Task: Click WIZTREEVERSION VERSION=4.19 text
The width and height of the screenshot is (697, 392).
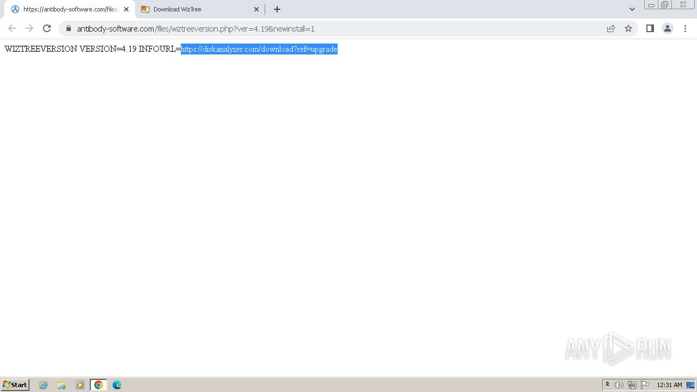Action: point(70,49)
